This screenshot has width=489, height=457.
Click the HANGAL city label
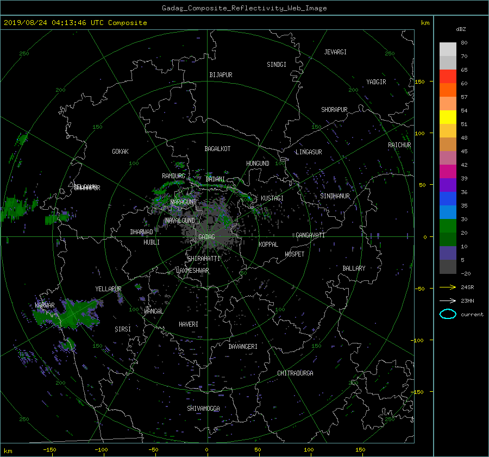(x=153, y=311)
